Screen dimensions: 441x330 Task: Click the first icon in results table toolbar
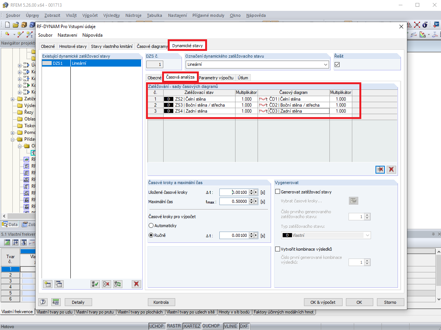pos(7,242)
